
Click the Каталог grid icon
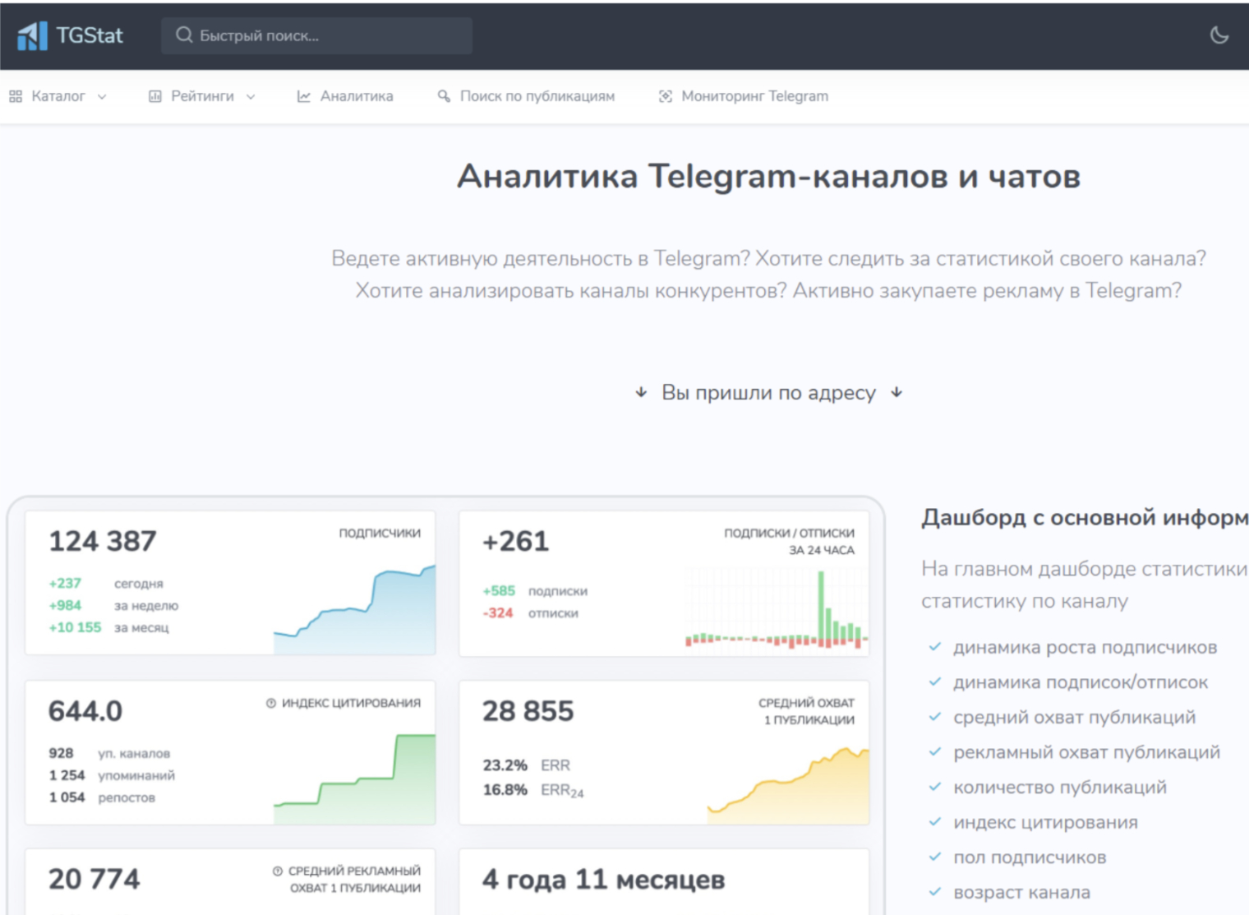(x=16, y=96)
